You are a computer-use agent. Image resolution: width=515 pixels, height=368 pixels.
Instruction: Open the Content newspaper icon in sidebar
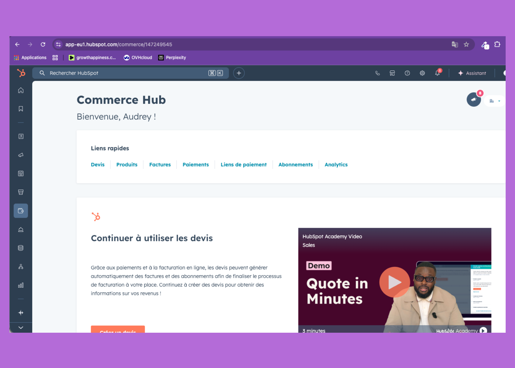[21, 173]
